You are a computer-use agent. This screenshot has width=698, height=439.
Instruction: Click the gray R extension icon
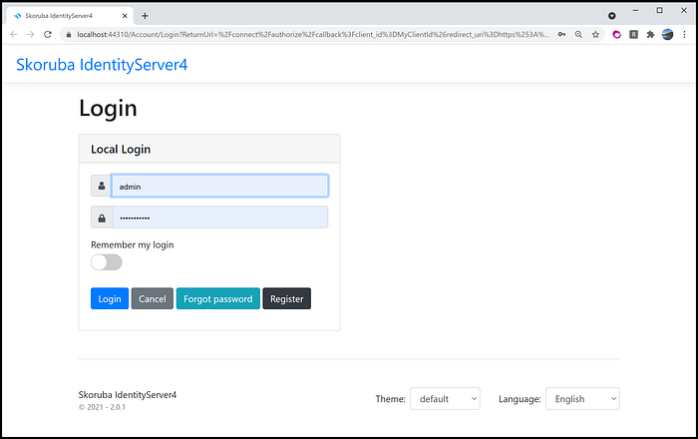click(633, 34)
